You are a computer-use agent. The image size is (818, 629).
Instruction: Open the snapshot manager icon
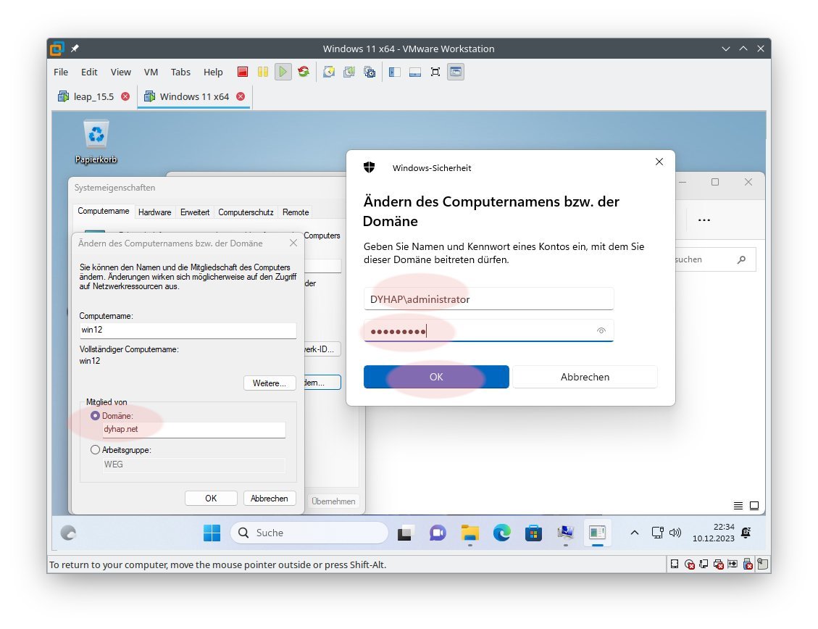(x=370, y=72)
